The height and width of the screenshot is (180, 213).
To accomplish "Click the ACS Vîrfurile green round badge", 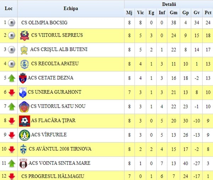I will (24, 135).
